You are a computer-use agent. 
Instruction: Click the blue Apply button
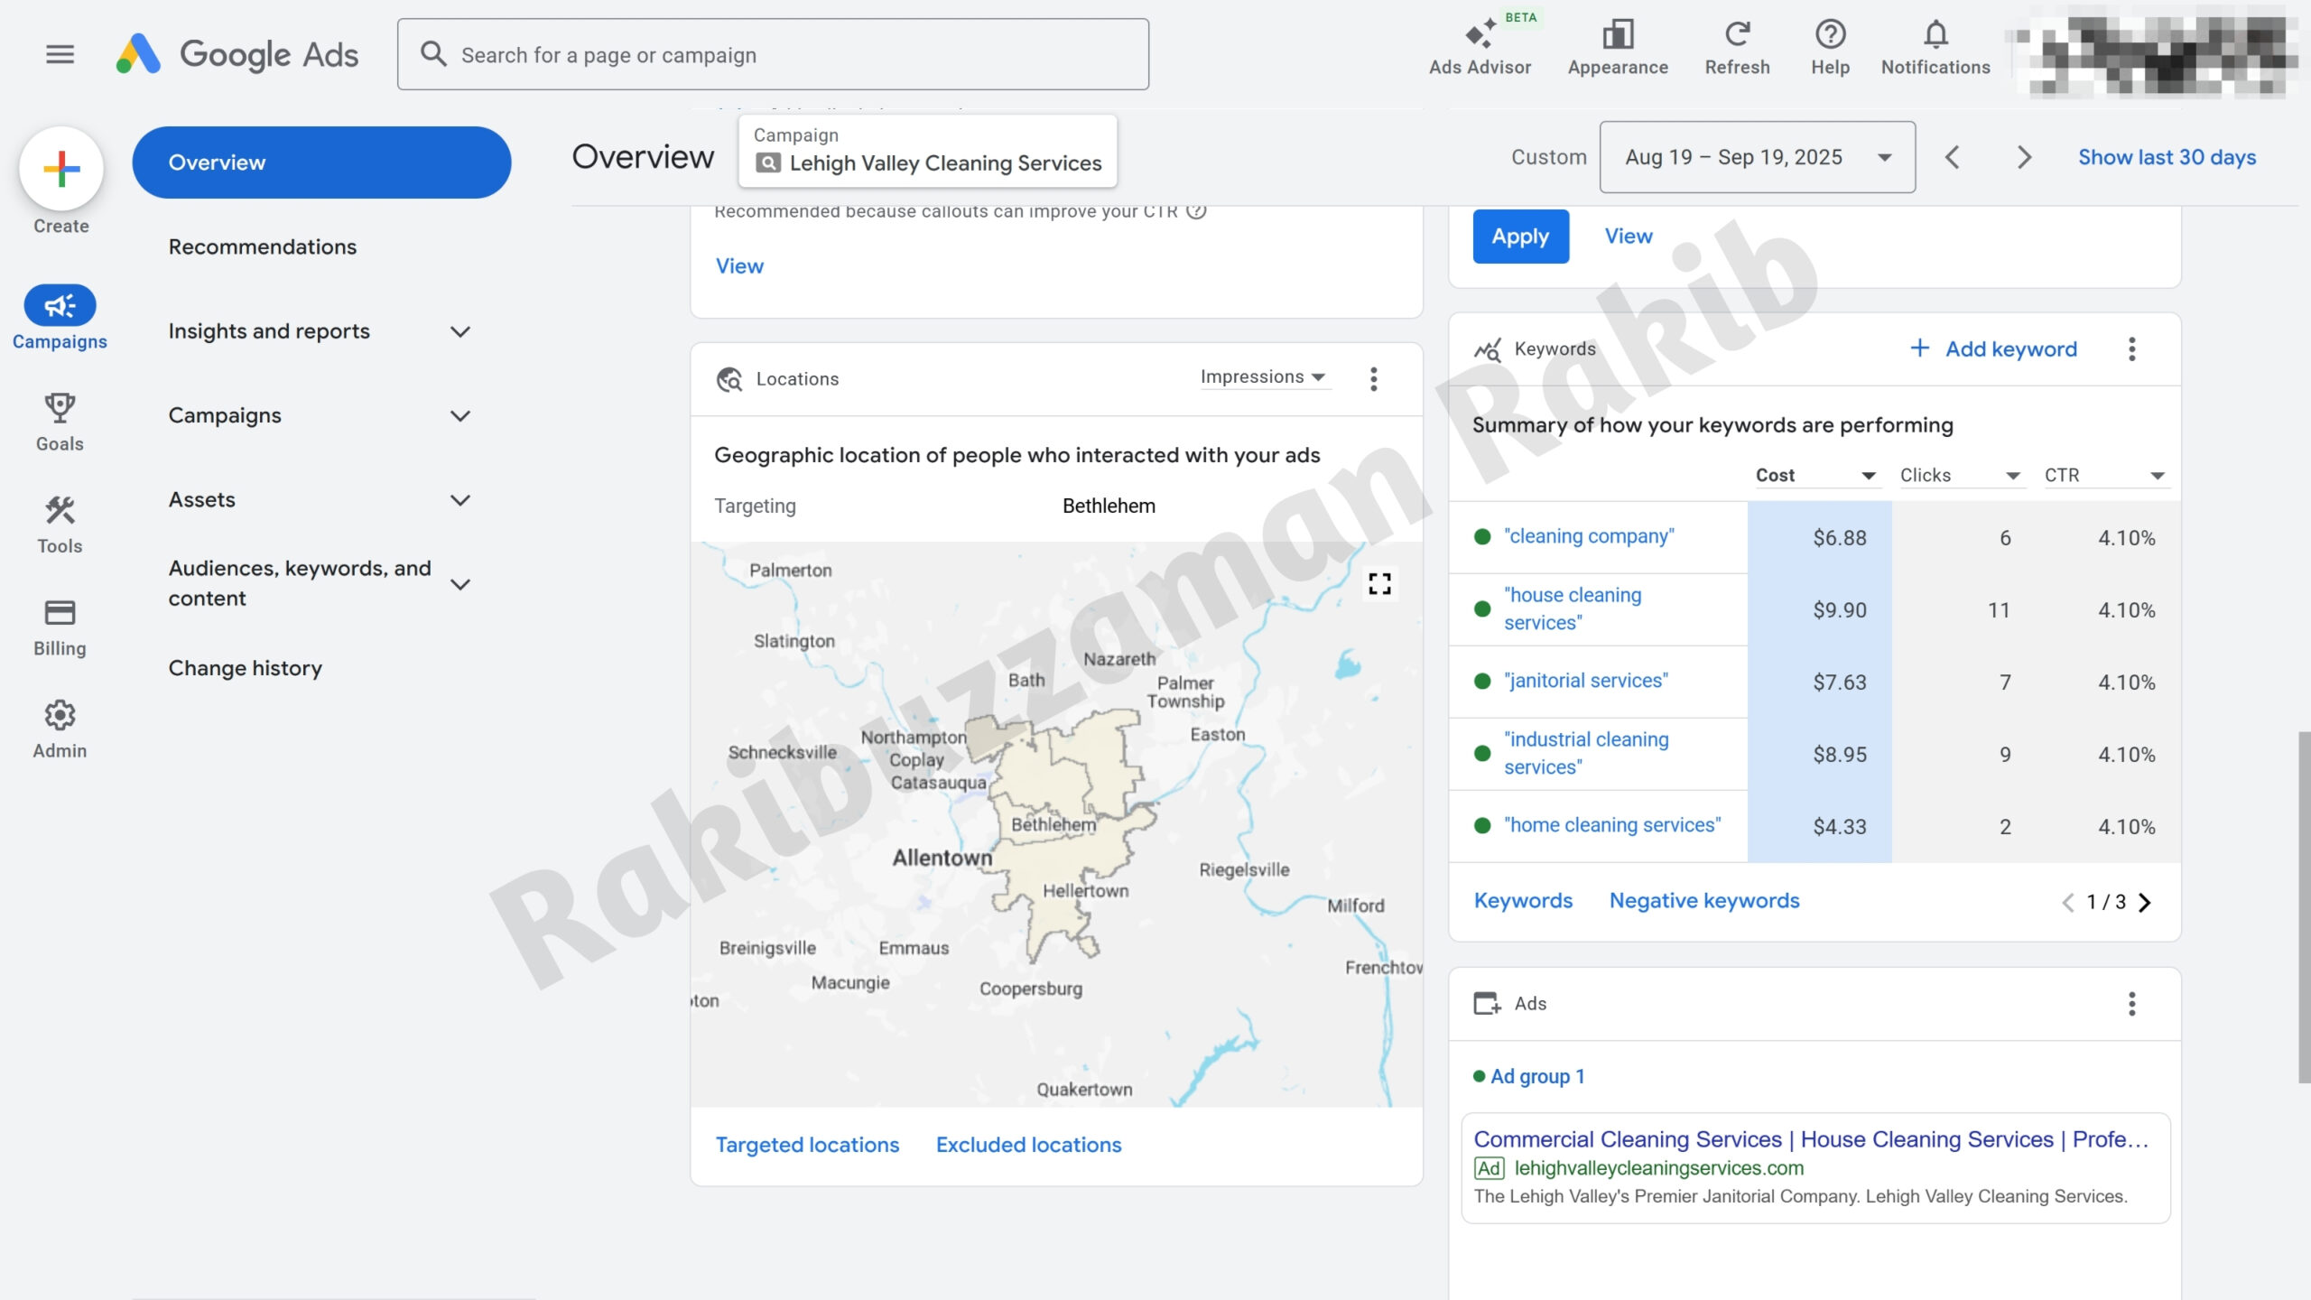(1520, 237)
